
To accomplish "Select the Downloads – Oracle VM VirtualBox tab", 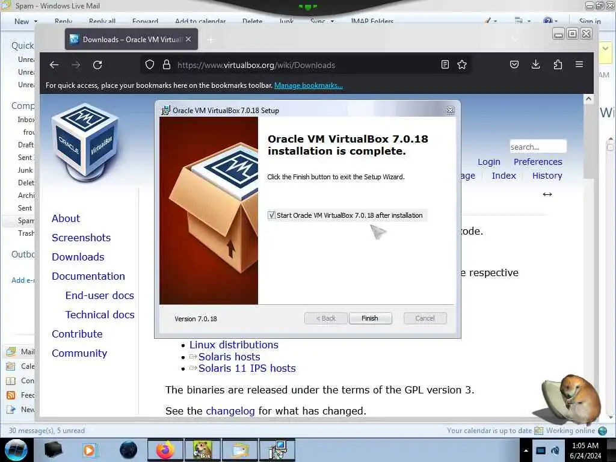I will point(131,39).
